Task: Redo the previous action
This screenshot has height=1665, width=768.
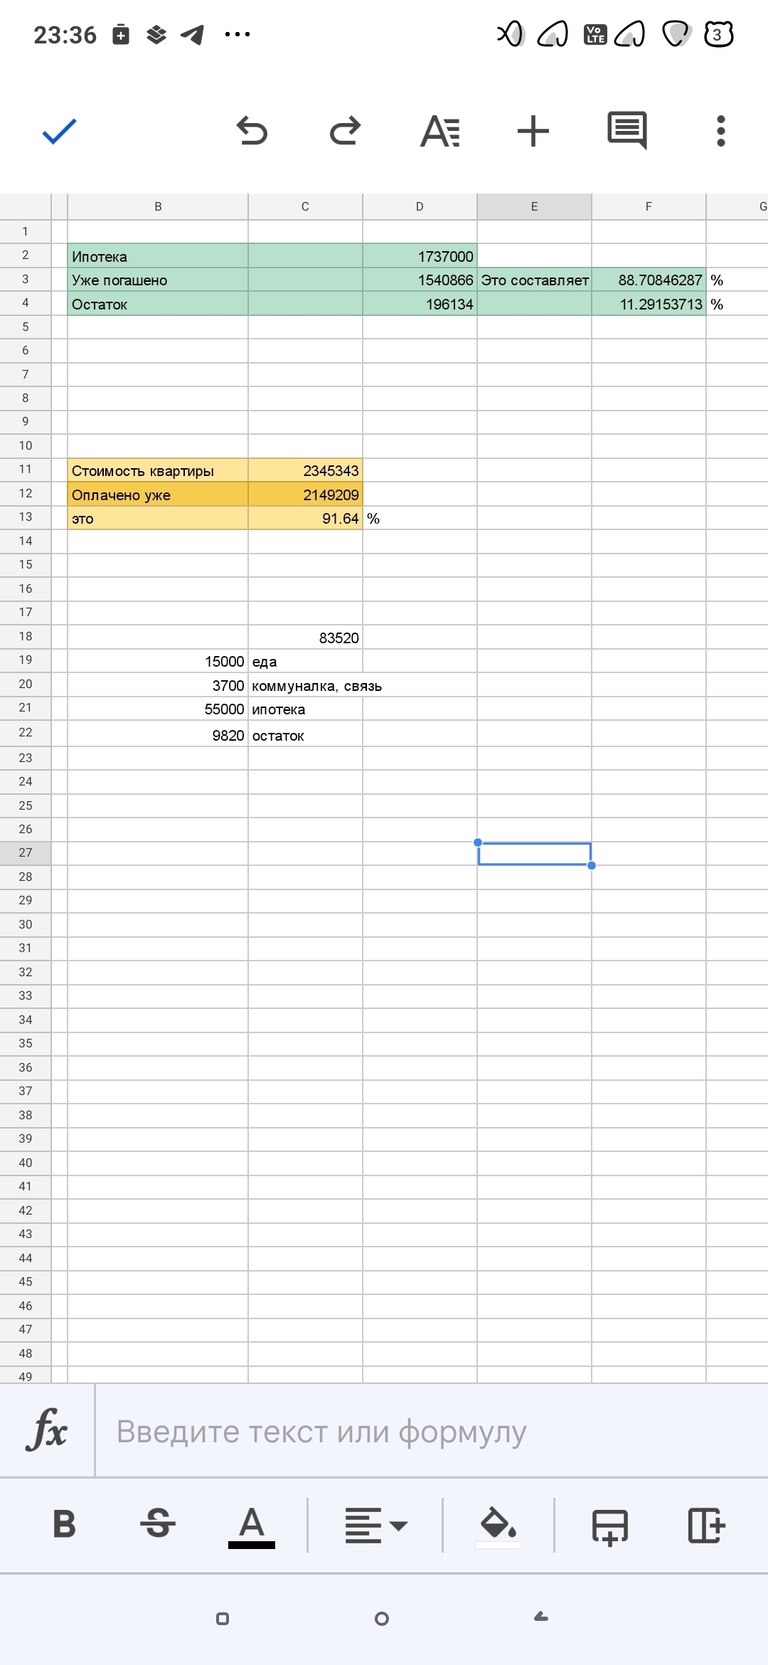Action: point(346,132)
